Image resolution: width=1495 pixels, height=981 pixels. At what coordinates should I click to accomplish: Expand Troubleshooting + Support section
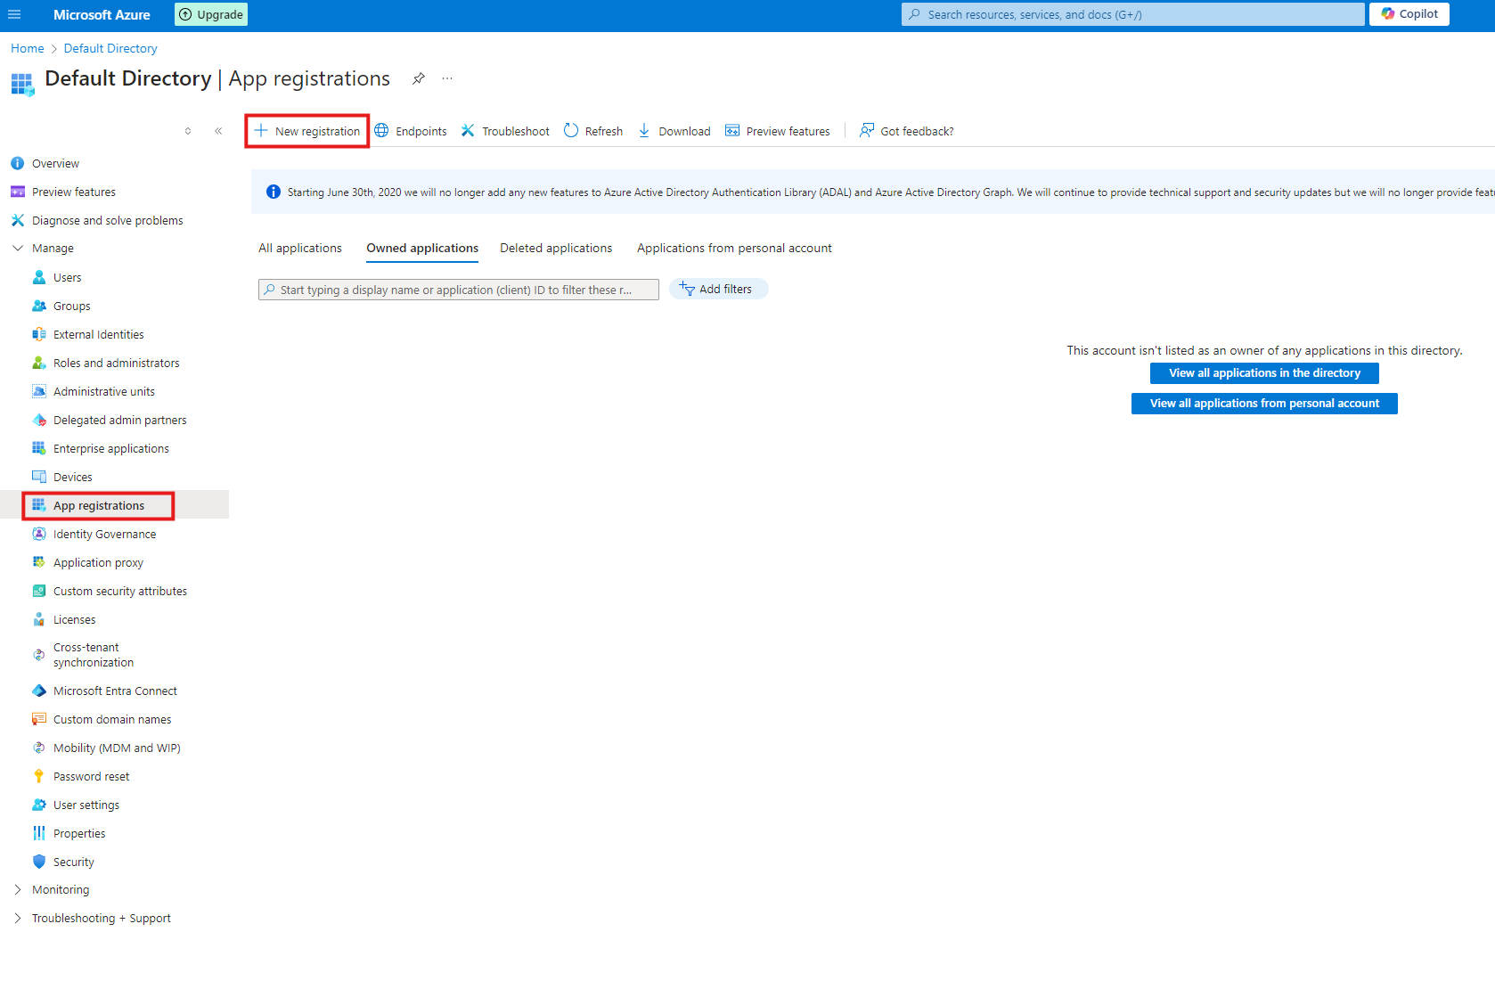(x=18, y=919)
